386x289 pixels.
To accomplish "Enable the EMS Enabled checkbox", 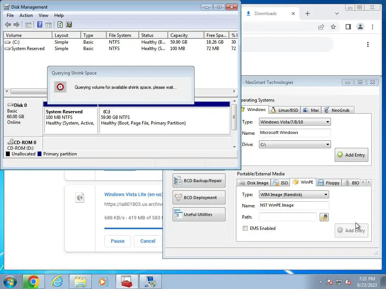I will click(x=245, y=228).
